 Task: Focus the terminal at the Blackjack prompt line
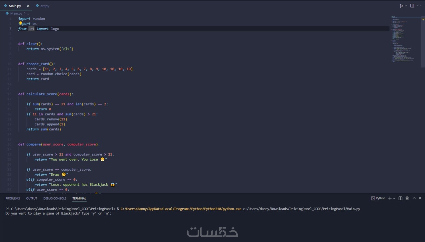pos(58,214)
